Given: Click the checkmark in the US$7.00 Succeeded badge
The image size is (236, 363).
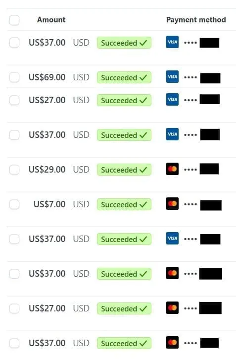Looking at the screenshot, I should click(x=143, y=204).
